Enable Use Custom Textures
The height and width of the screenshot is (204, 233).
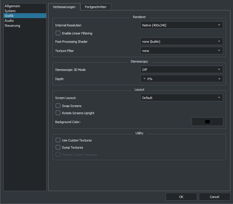(58, 140)
